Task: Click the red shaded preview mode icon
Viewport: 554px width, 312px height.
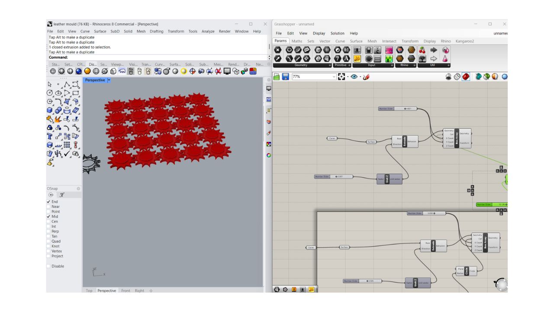Action: click(x=466, y=77)
